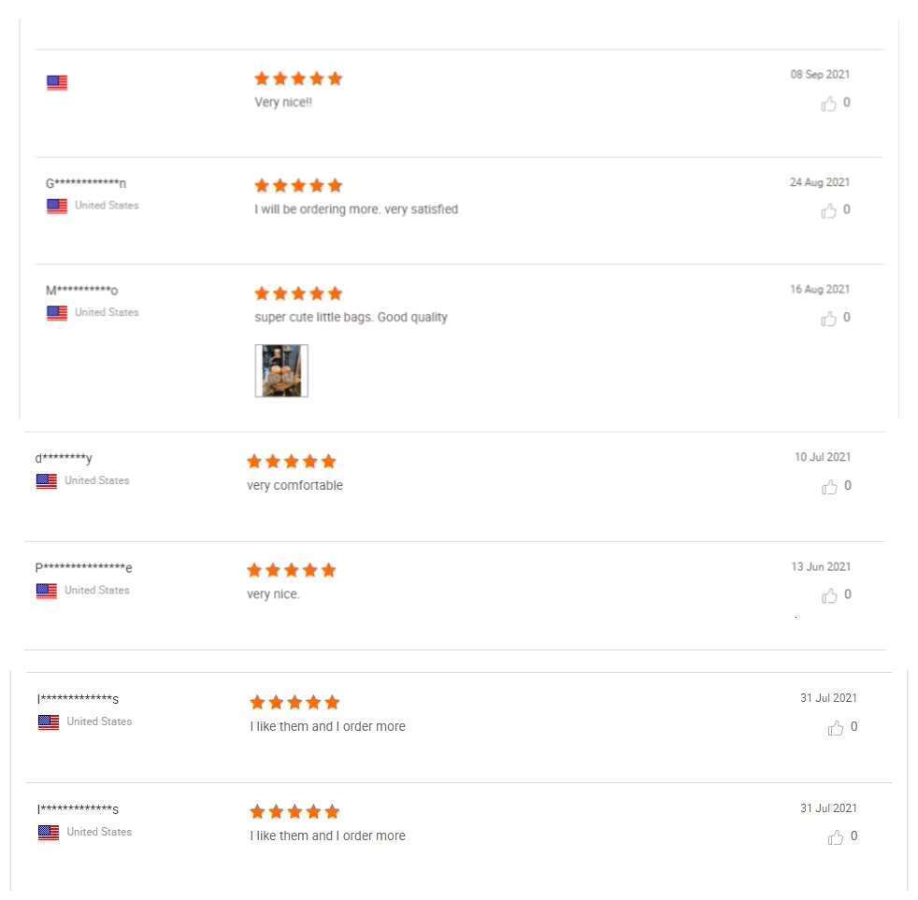Click on reviewer P***************e's name

[84, 567]
